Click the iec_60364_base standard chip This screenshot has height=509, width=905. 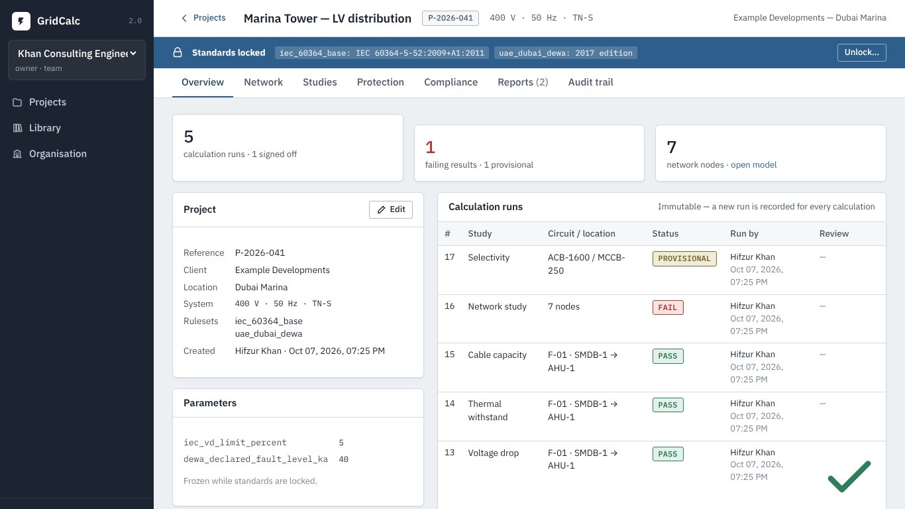382,53
